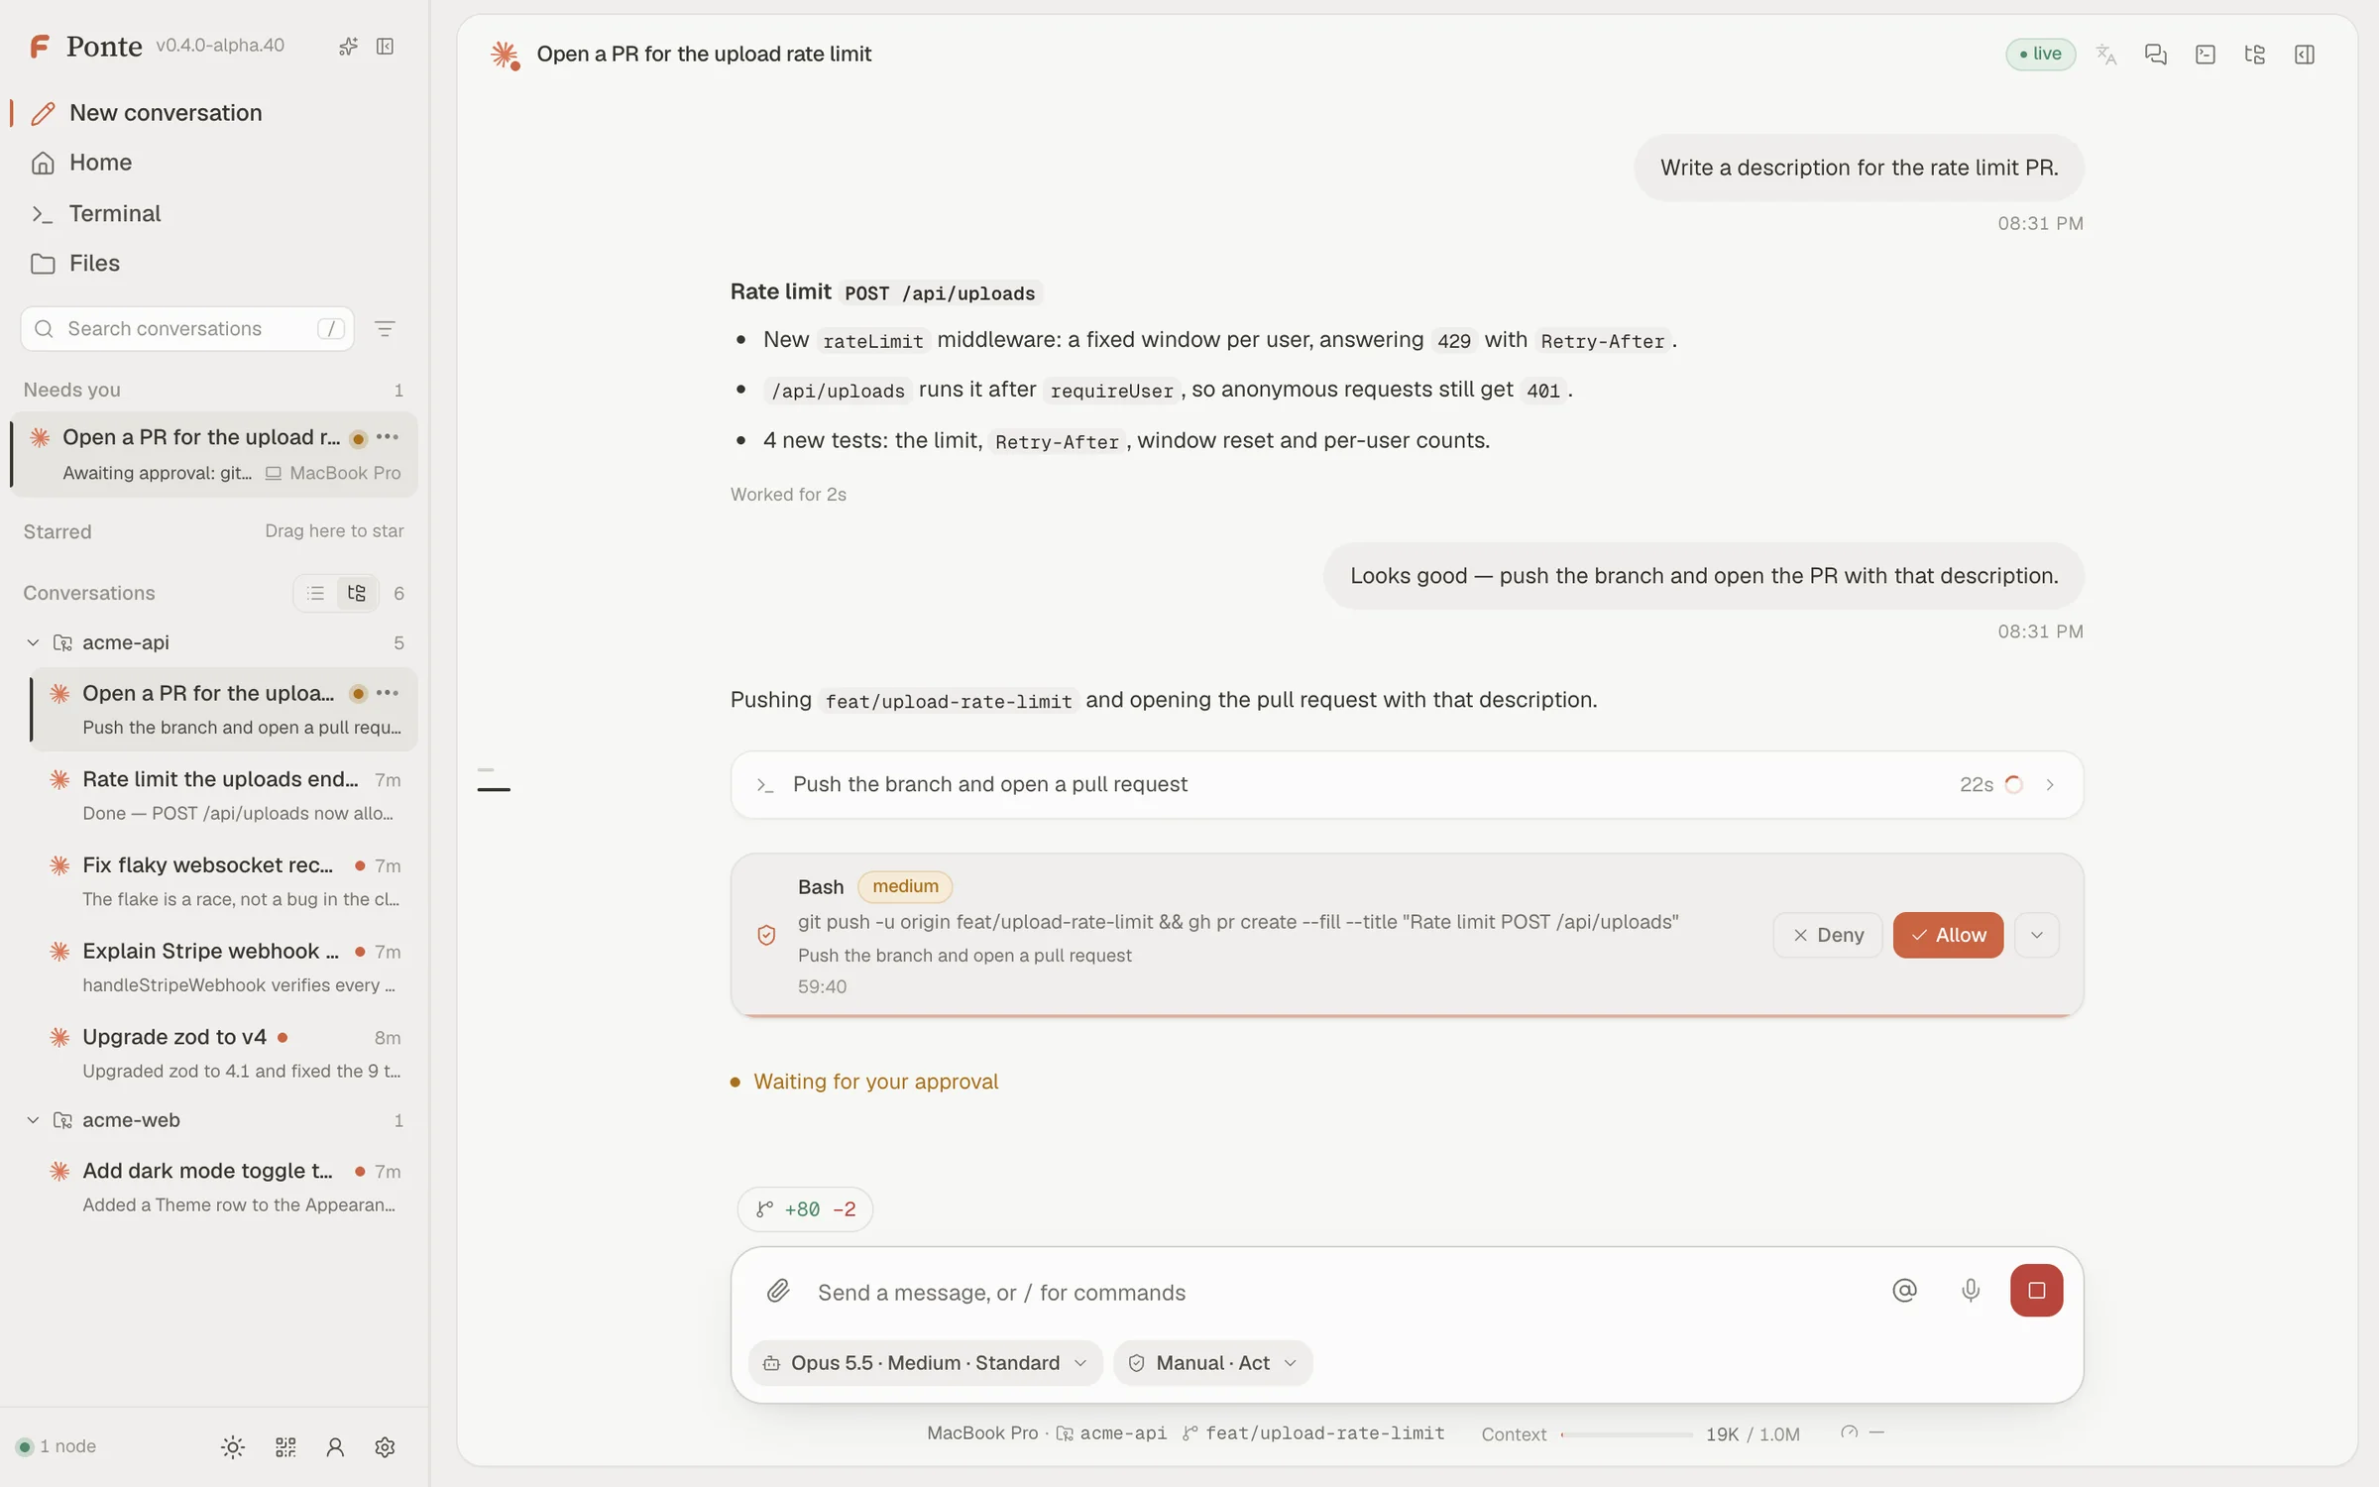The height and width of the screenshot is (1487, 2379).
Task: Focus the Search conversations field
Action: pyautogui.click(x=187, y=329)
